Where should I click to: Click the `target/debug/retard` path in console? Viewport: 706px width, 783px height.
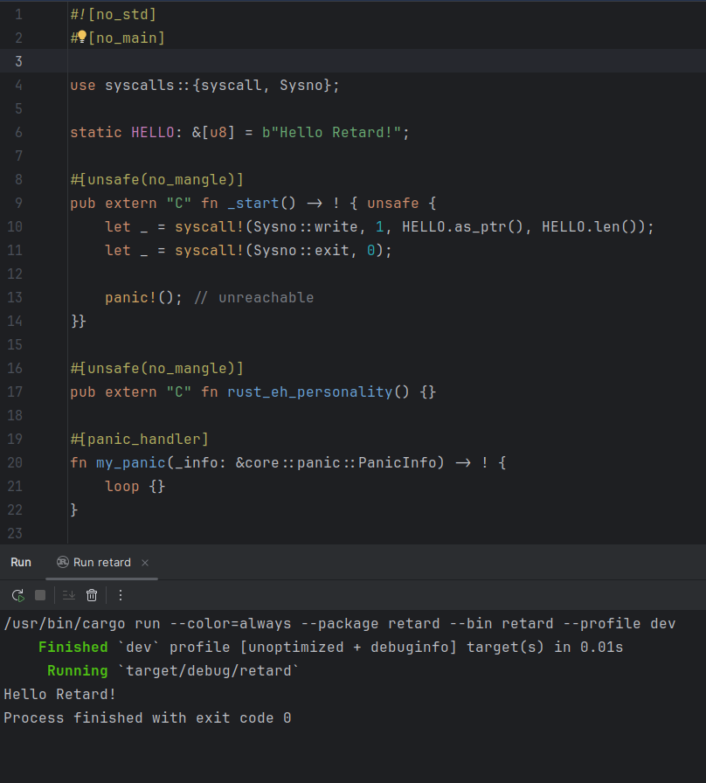pos(208,670)
